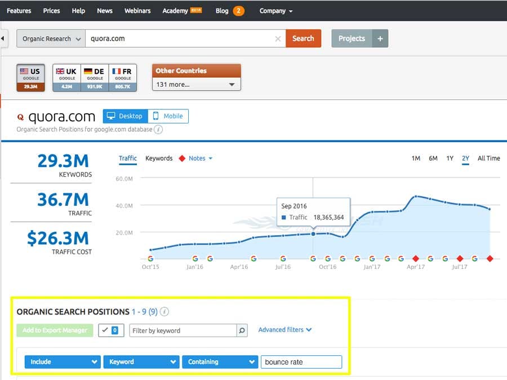Open Blog with 2 notifications
The width and height of the screenshot is (507, 380).
coord(230,11)
